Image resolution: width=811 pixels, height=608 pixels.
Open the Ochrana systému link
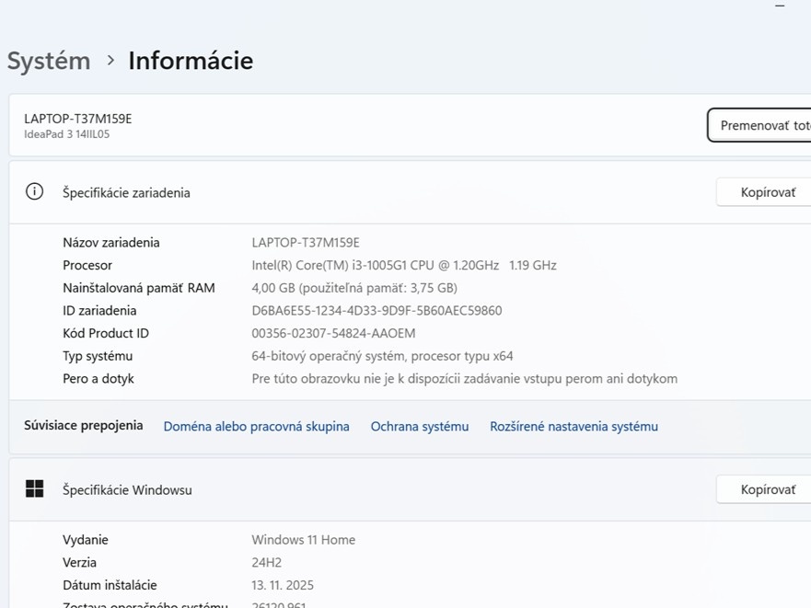click(x=419, y=426)
